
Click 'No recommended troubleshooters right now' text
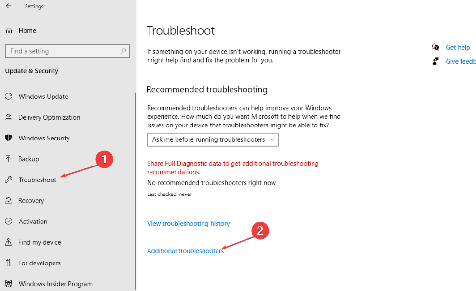point(211,183)
